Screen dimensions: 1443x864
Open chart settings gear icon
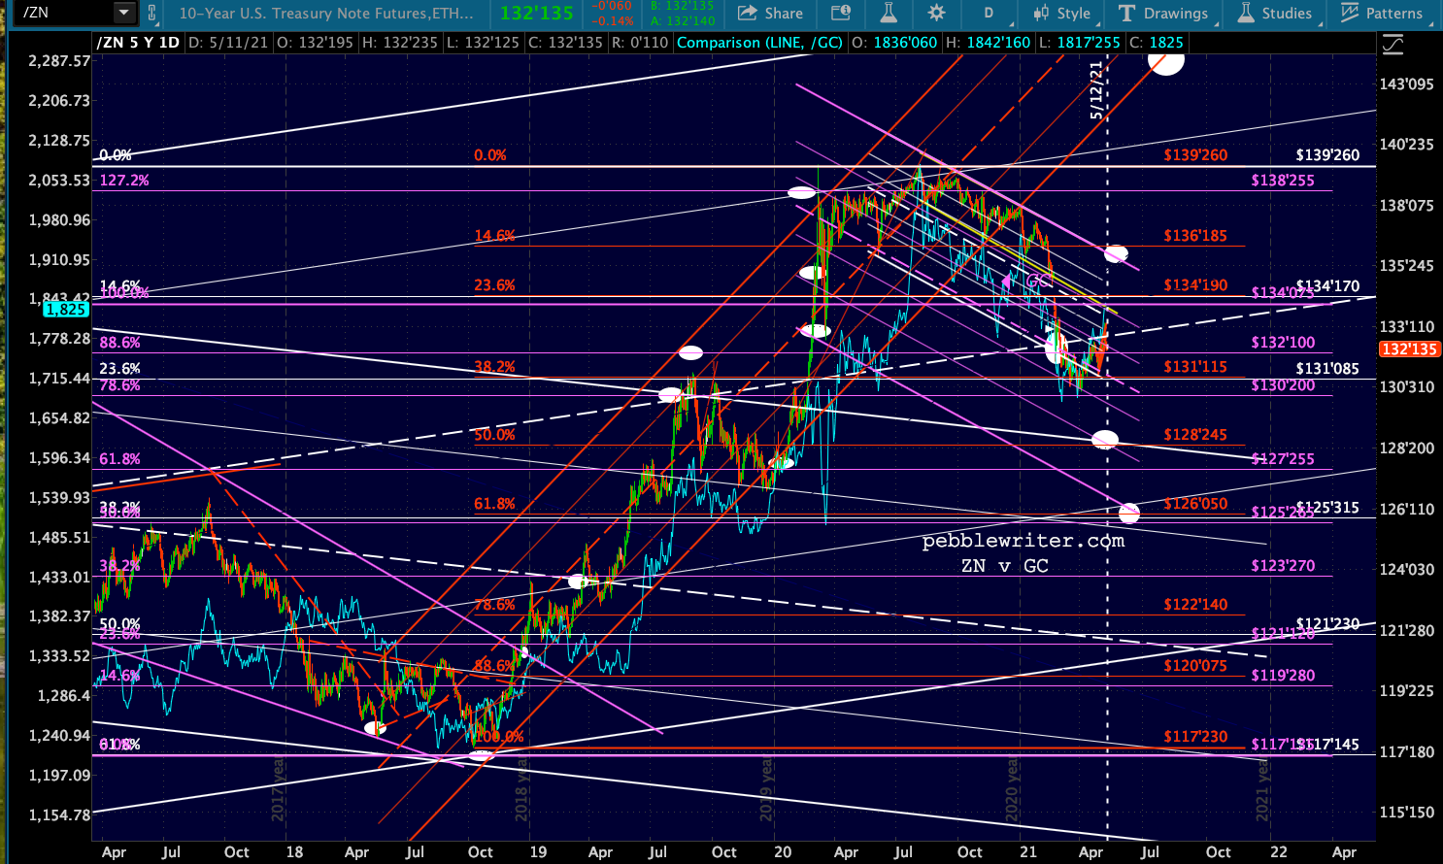point(936,13)
